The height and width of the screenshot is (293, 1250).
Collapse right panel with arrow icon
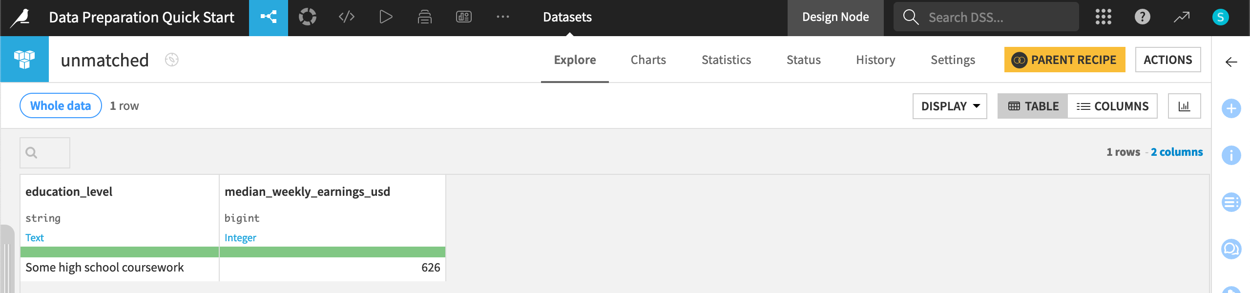coord(1231,62)
